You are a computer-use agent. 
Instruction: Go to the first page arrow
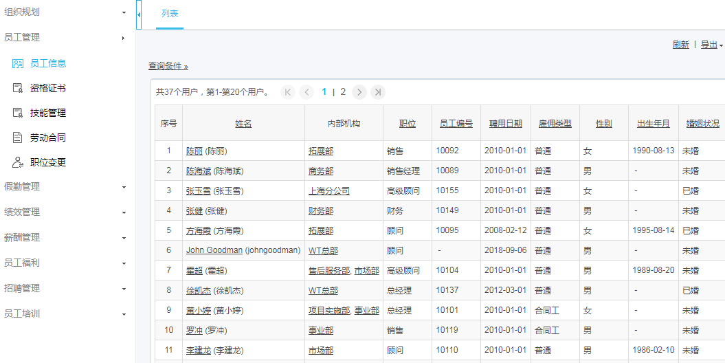(288, 92)
